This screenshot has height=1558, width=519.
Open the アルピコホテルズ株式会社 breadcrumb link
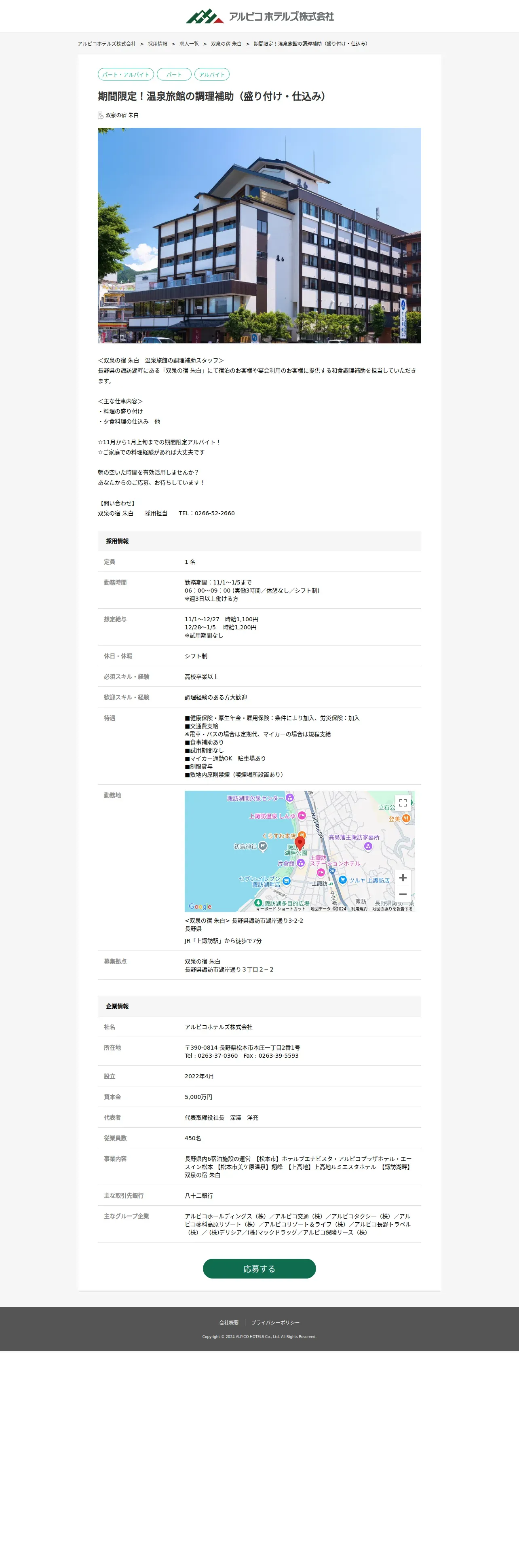click(107, 44)
